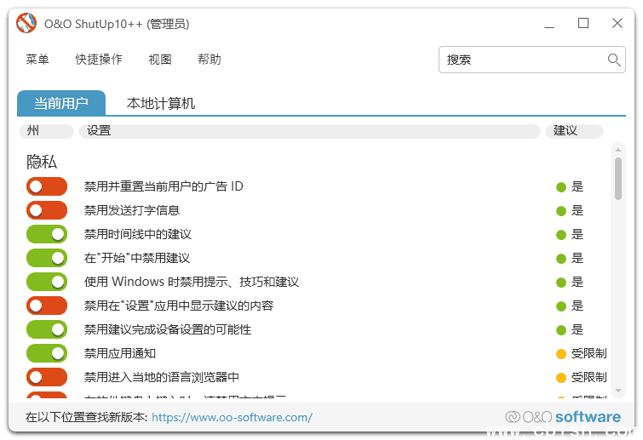Click the search magnifier icon
Viewport: 643px width, 440px height.
point(614,60)
